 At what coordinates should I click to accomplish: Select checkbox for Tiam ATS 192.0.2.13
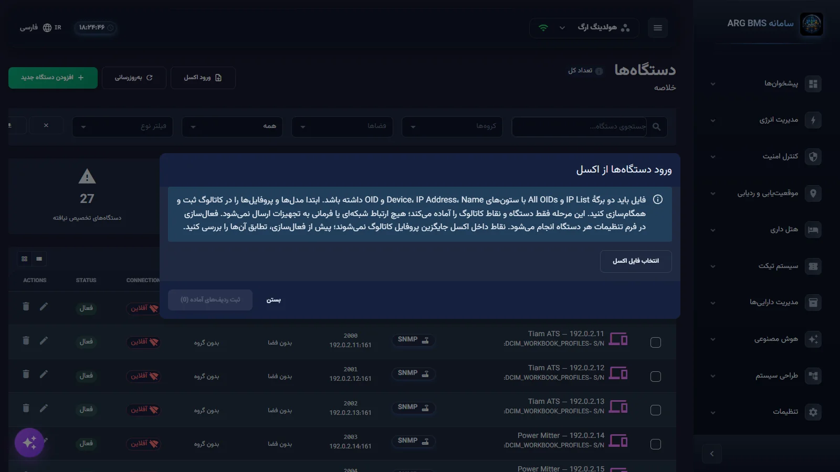click(656, 410)
